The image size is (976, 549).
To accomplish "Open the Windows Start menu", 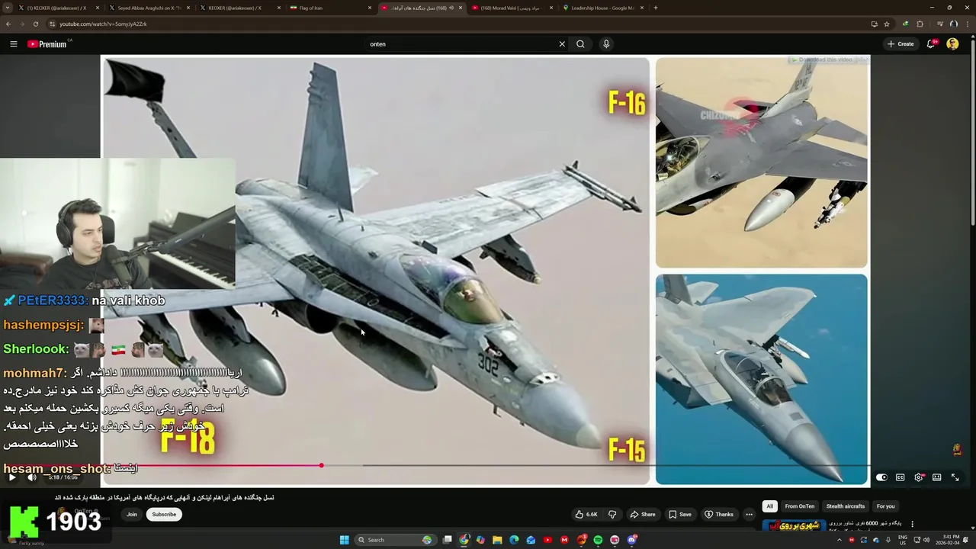I will (344, 540).
